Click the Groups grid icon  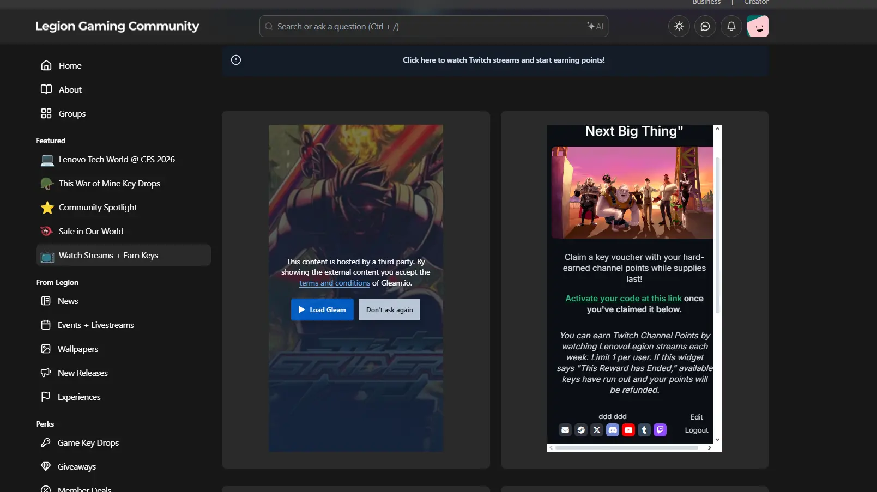(46, 113)
